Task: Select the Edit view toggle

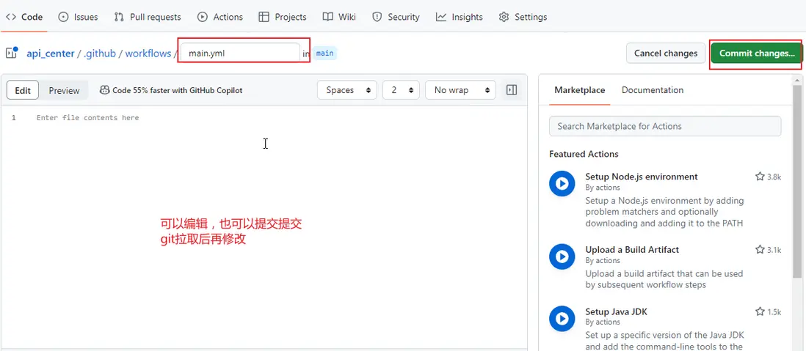Action: click(x=23, y=90)
